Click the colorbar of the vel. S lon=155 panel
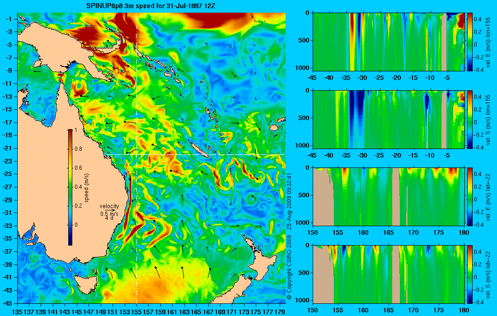 click(x=470, y=119)
